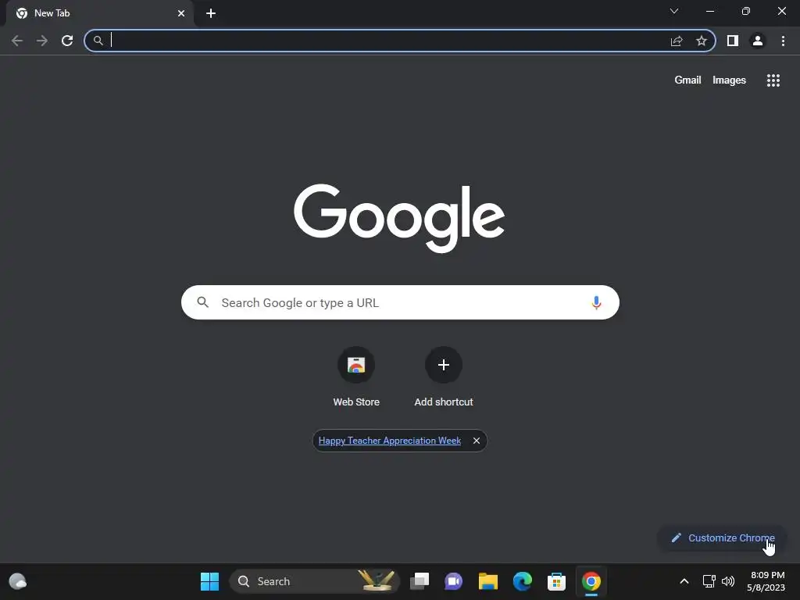Viewport: 800px width, 600px height.
Task: Open the weather widget on the taskbar
Action: [18, 581]
